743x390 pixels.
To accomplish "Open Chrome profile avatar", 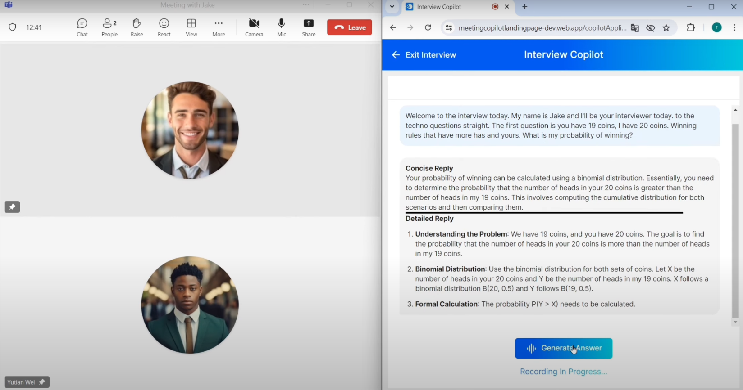I will point(717,28).
